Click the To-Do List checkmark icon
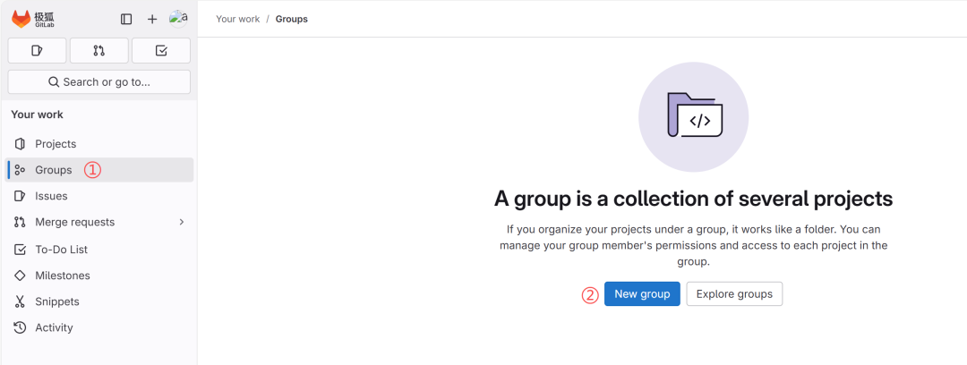Image resolution: width=967 pixels, height=365 pixels. [20, 250]
